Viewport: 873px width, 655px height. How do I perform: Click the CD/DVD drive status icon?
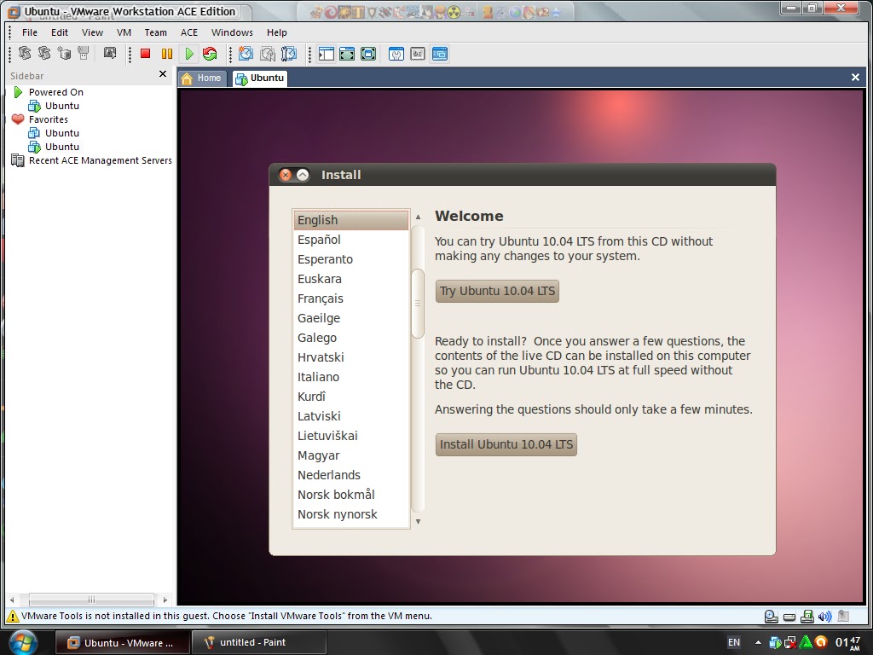(x=771, y=616)
